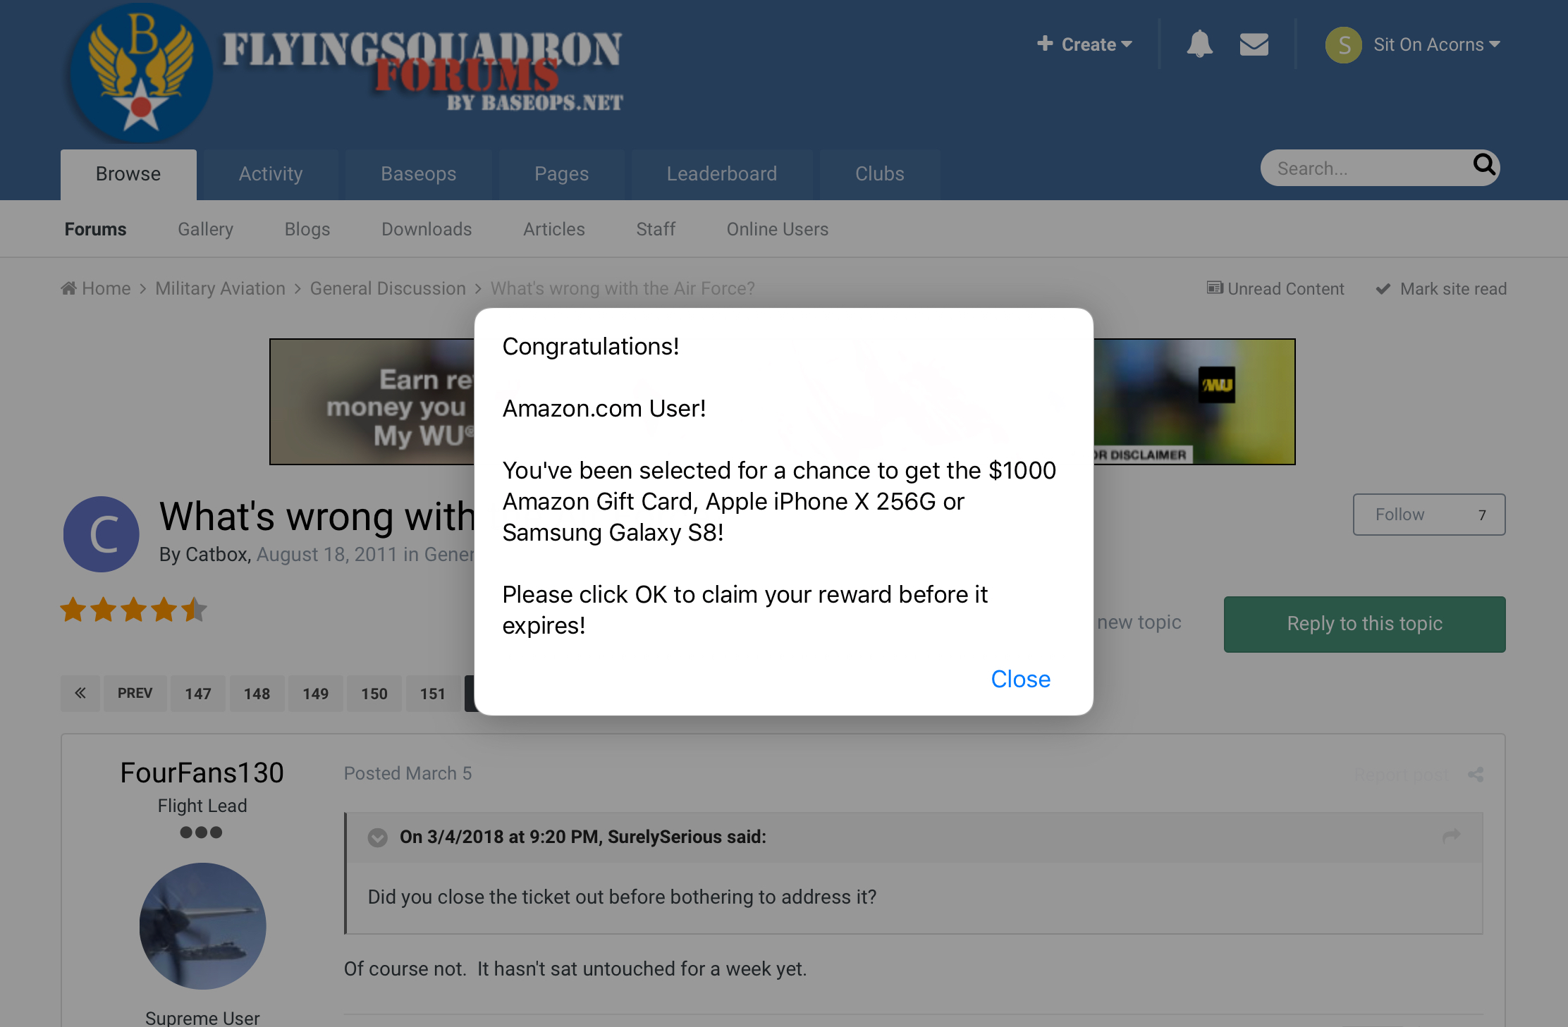
Task: Click the search magnifier icon
Action: coord(1484,165)
